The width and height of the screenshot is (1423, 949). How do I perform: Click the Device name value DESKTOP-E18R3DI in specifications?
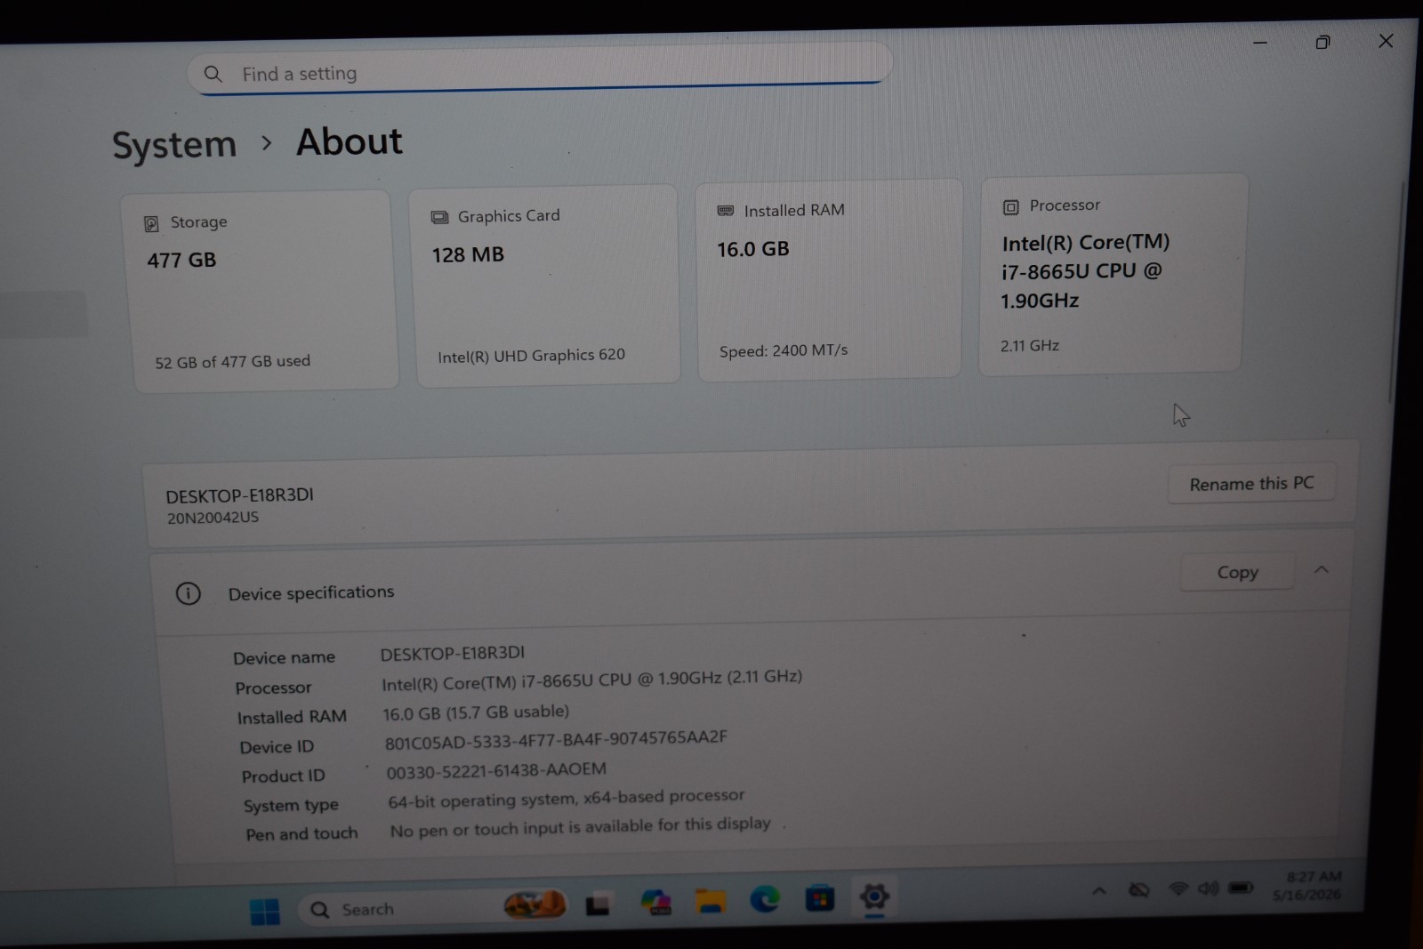453,654
